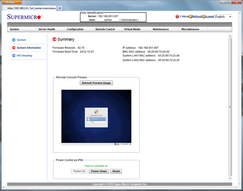
Task: Click the Power On button
Action: 79,171
